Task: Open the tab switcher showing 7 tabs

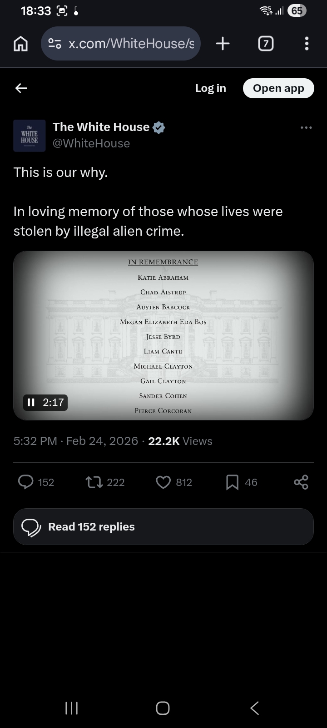Action: tap(266, 44)
